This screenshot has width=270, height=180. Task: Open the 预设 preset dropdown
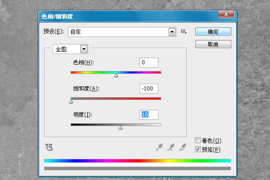tap(122, 32)
